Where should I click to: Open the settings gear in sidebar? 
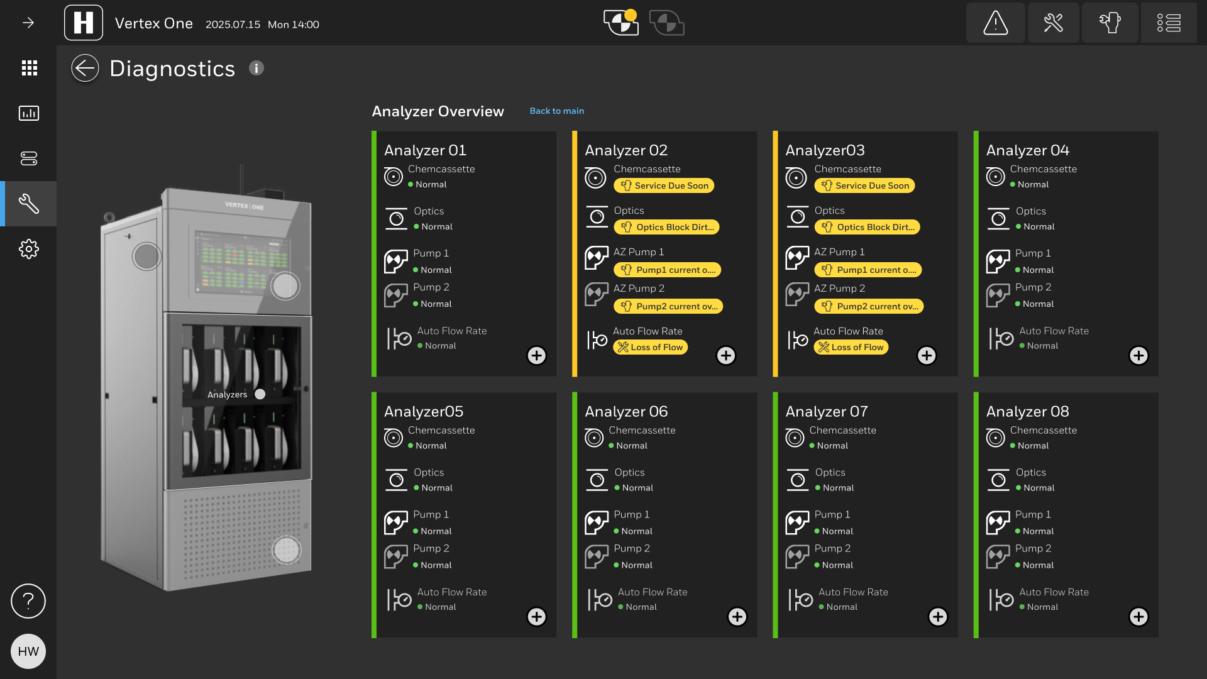tap(29, 249)
